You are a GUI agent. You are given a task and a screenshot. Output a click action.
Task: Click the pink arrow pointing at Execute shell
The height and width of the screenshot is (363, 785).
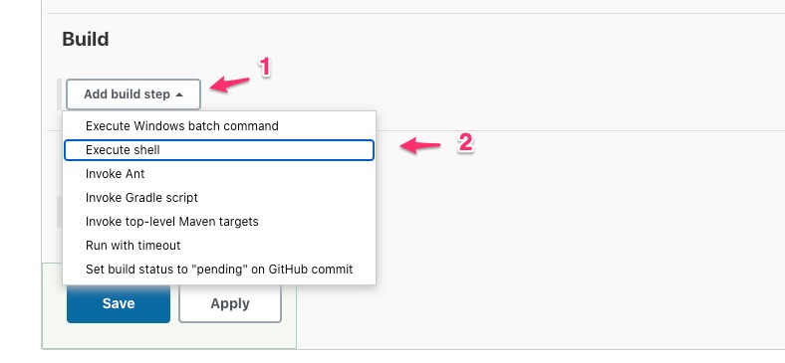(420, 146)
